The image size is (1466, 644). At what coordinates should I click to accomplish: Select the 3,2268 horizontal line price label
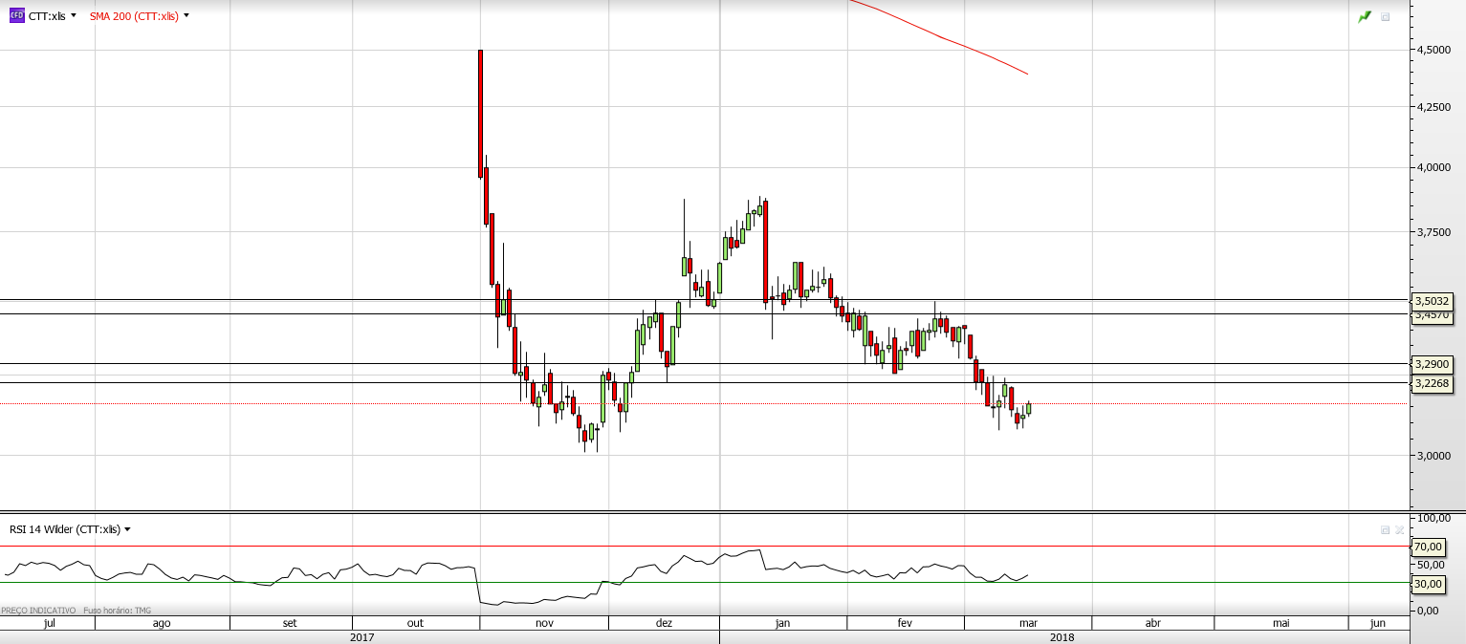(x=1433, y=383)
